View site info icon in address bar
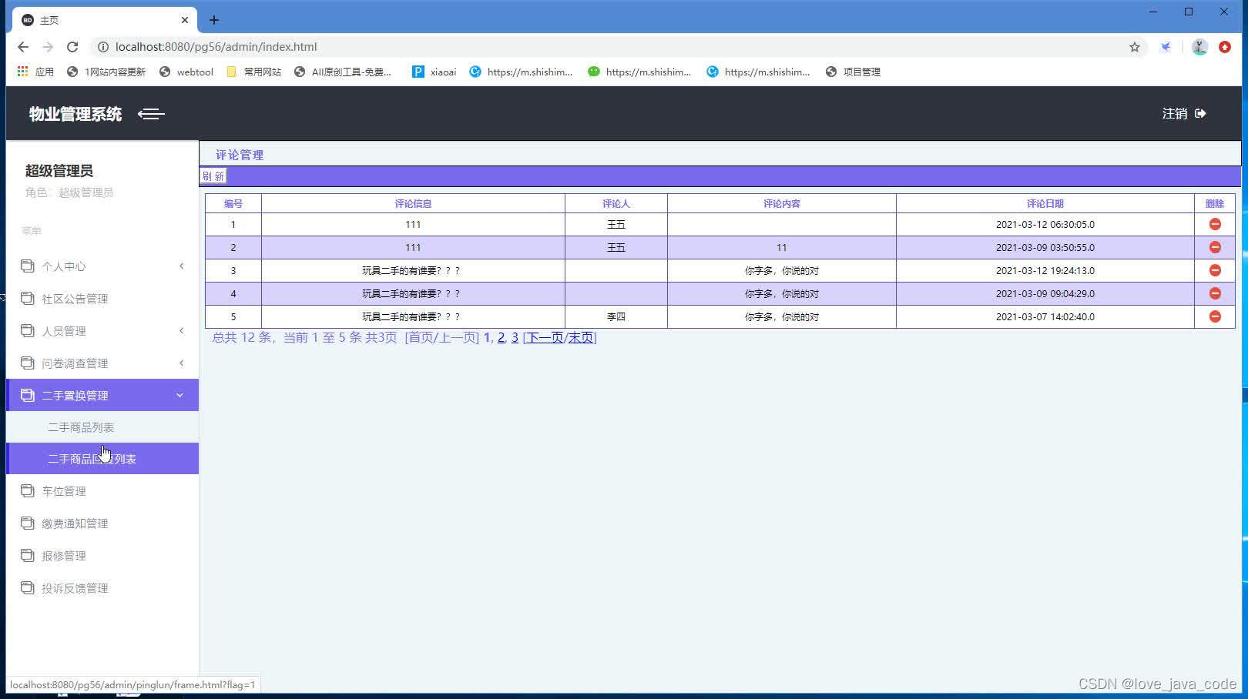Image resolution: width=1248 pixels, height=699 pixels. pos(102,47)
